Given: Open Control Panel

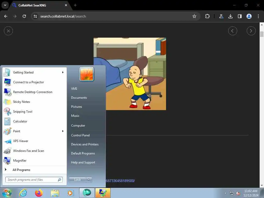Looking at the screenshot, I should (x=80, y=135).
